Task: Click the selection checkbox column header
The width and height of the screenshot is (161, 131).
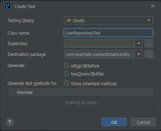Action: click(x=11, y=92)
